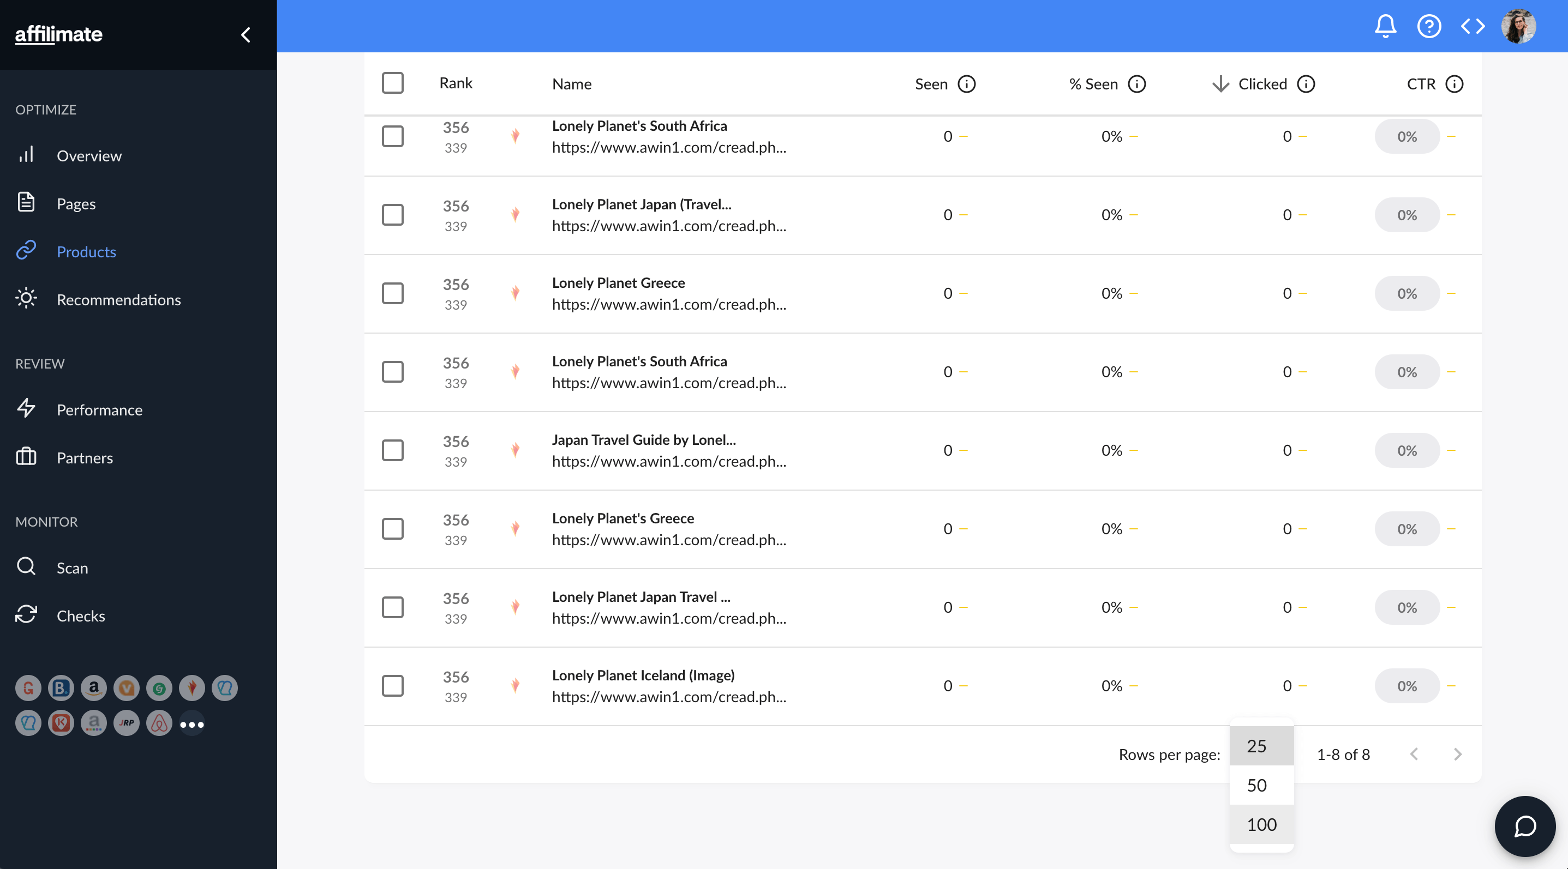Sort table by the Rank column
Image resolution: width=1568 pixels, height=869 pixels.
tap(456, 83)
